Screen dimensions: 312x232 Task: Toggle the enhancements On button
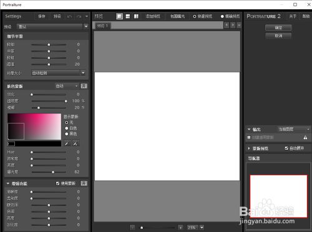(x=84, y=183)
